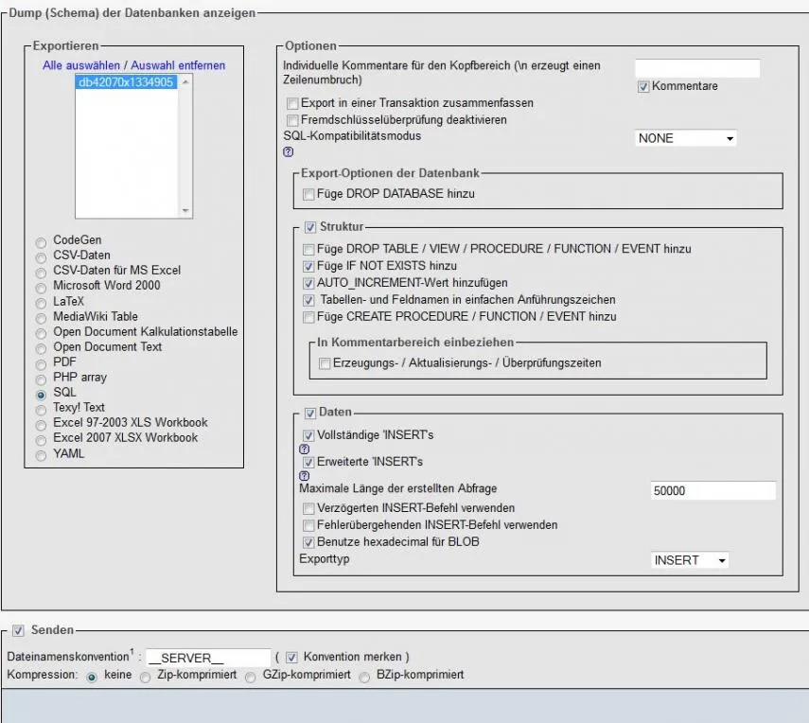The image size is (809, 723).
Task: Select GZip-komprimiert compression option
Action: point(250,677)
